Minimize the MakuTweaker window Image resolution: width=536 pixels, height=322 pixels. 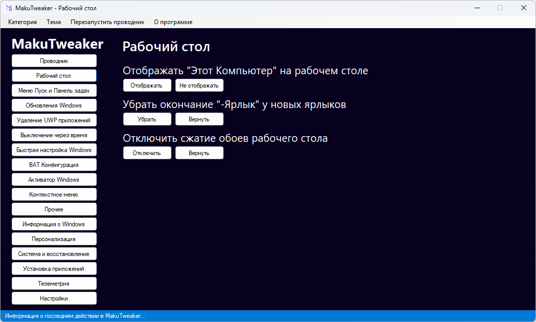point(477,8)
